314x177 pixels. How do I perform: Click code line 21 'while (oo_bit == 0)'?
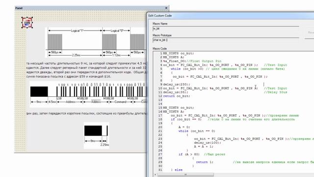(x=197, y=131)
